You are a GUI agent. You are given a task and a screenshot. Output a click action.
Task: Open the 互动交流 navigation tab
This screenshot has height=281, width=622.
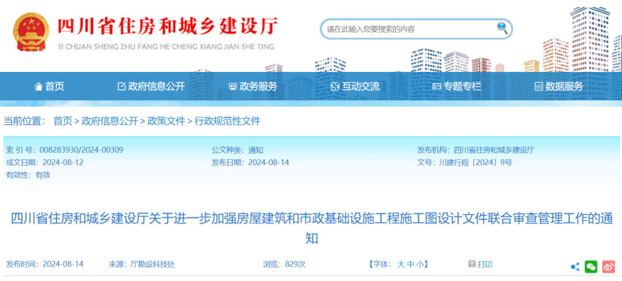tap(355, 86)
